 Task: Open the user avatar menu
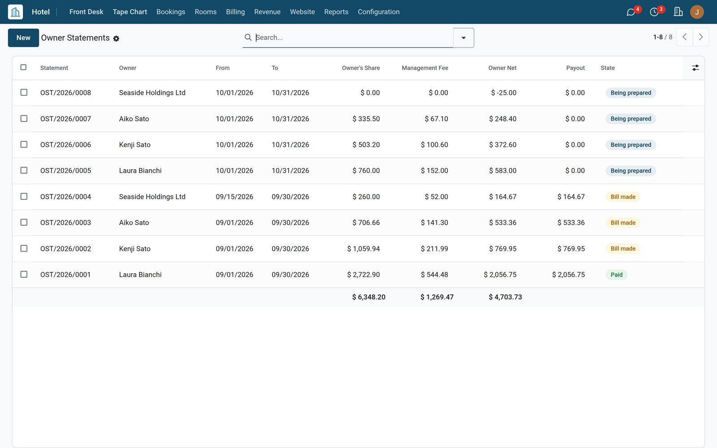pos(697,12)
